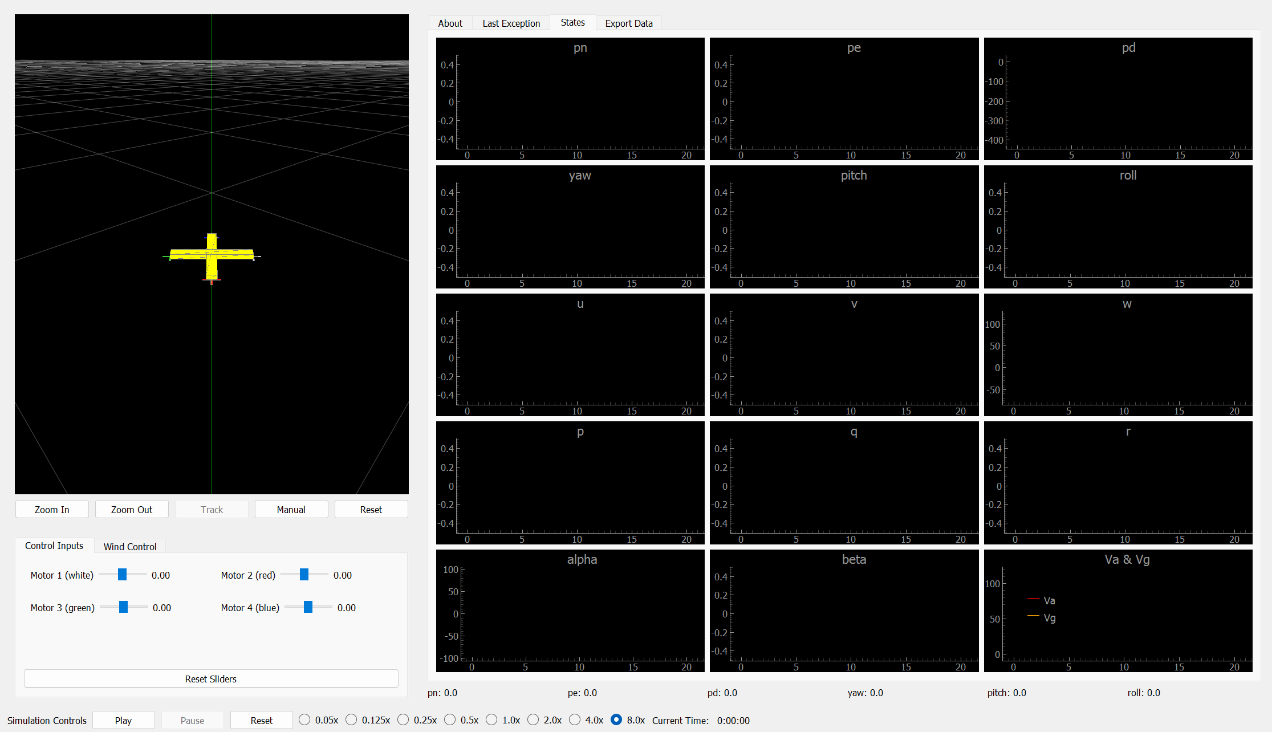Open the Last Exception tab
Viewport: 1272px width, 732px height.
511,23
